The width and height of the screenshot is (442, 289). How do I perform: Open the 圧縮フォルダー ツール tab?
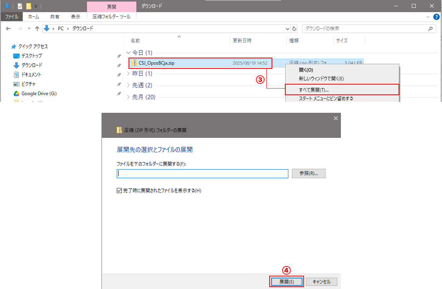click(112, 17)
